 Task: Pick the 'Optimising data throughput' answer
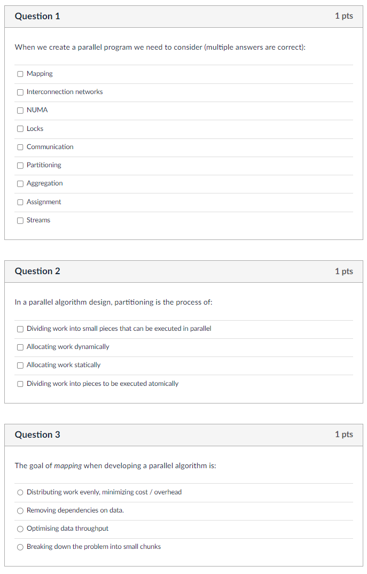click(20, 529)
